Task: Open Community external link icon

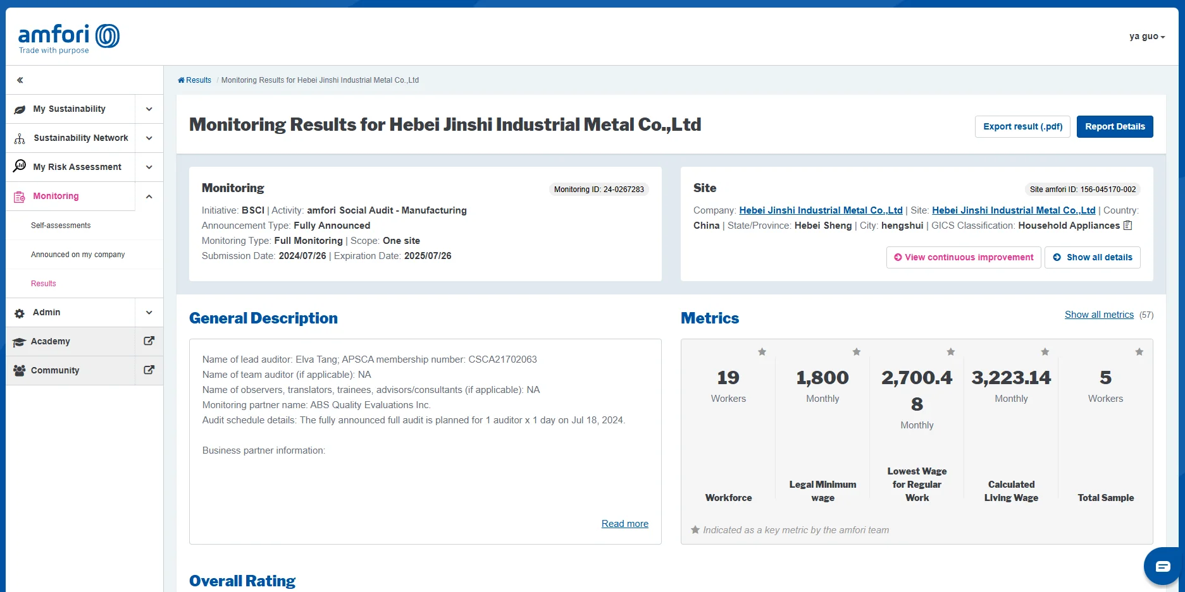Action: [x=149, y=370]
